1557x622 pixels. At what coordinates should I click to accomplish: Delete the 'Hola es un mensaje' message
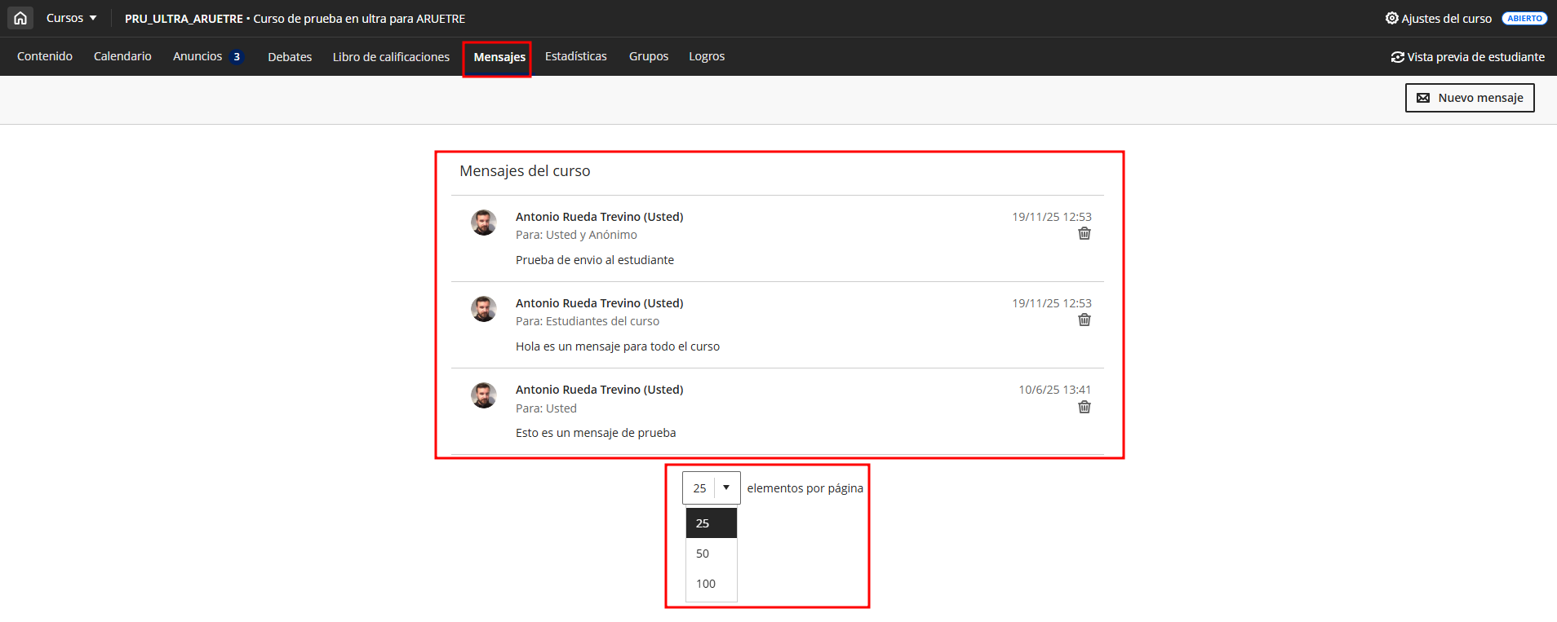pos(1084,320)
